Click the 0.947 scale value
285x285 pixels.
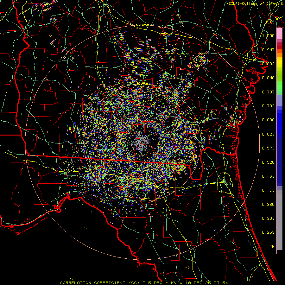(x=268, y=50)
